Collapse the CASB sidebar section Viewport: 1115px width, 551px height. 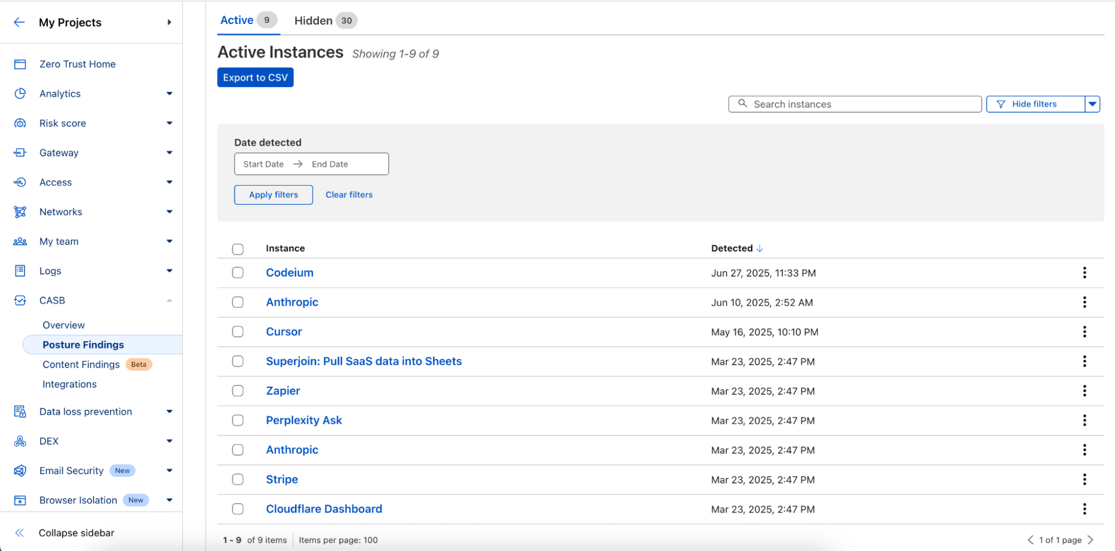click(169, 301)
